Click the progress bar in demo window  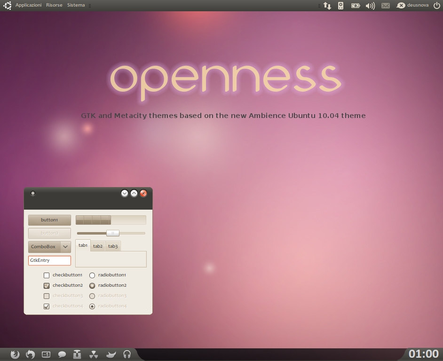coord(111,220)
